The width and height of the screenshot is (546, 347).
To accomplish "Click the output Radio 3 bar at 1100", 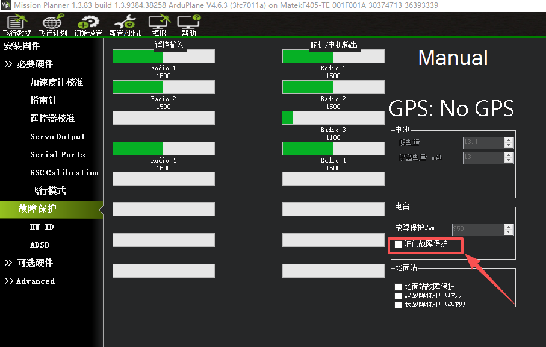I will tap(333, 117).
